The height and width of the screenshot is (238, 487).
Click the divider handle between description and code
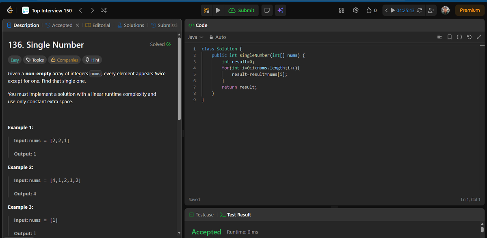pyautogui.click(x=183, y=133)
